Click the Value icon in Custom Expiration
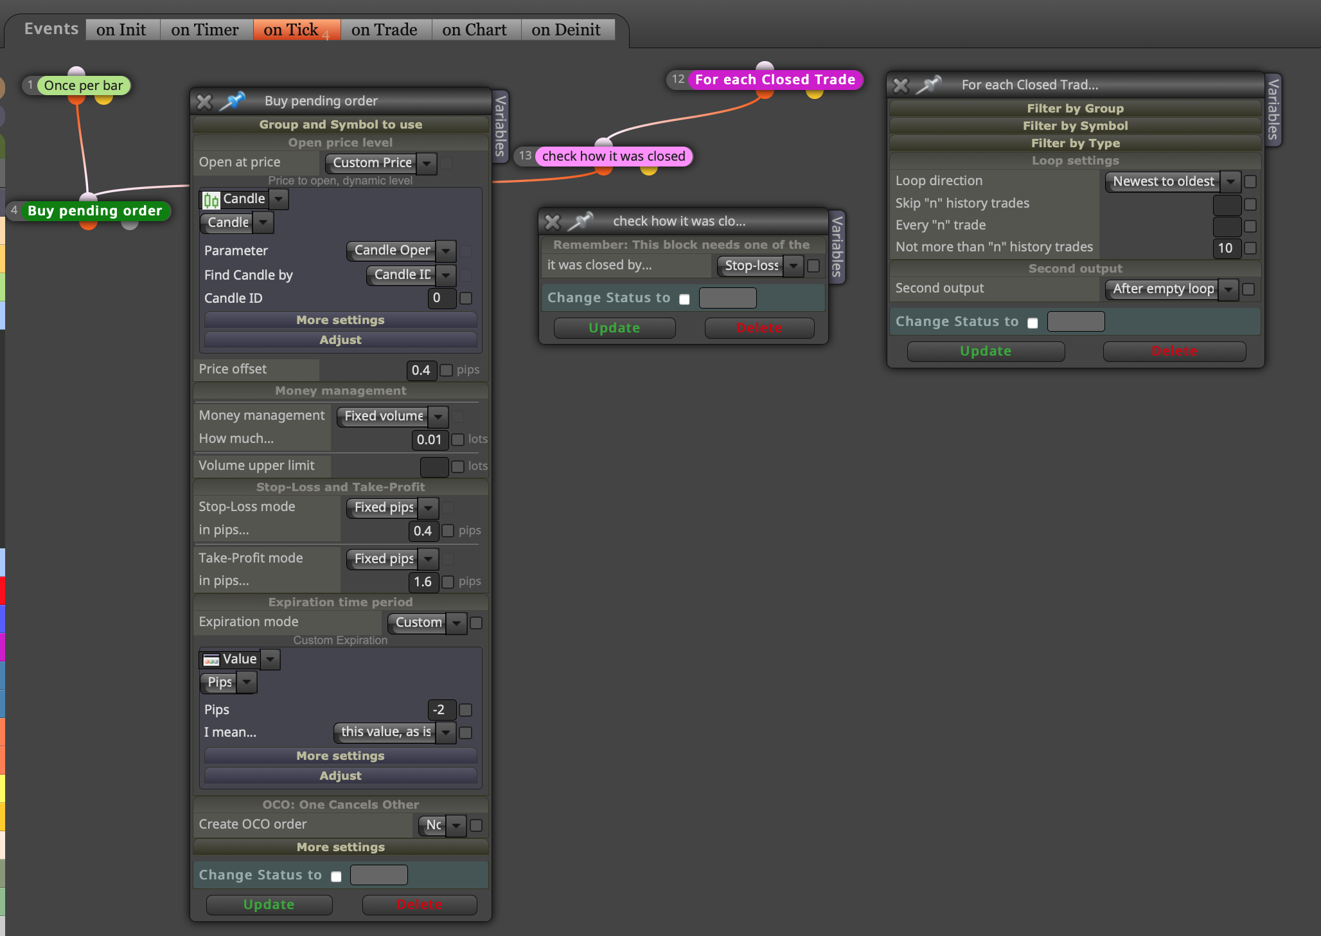Screen dimensions: 1321x936 coord(211,660)
